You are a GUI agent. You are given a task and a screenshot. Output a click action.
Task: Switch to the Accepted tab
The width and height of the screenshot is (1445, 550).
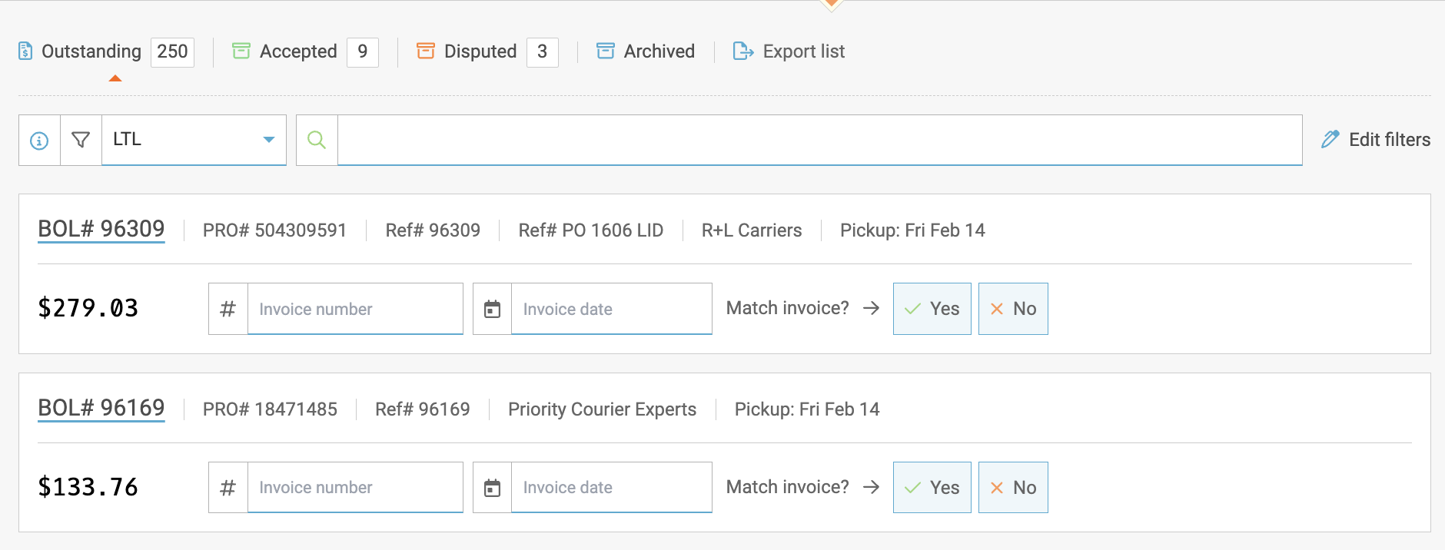(298, 51)
